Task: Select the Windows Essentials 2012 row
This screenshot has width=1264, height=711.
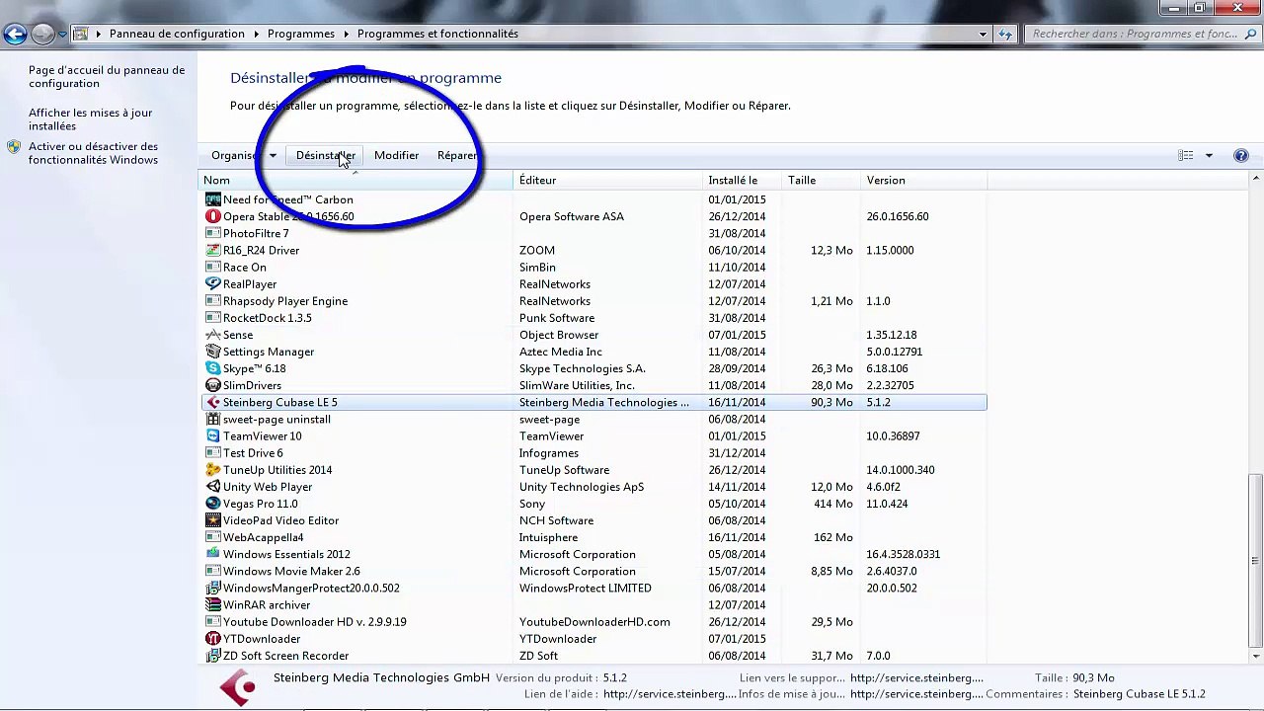Action: tap(593, 554)
